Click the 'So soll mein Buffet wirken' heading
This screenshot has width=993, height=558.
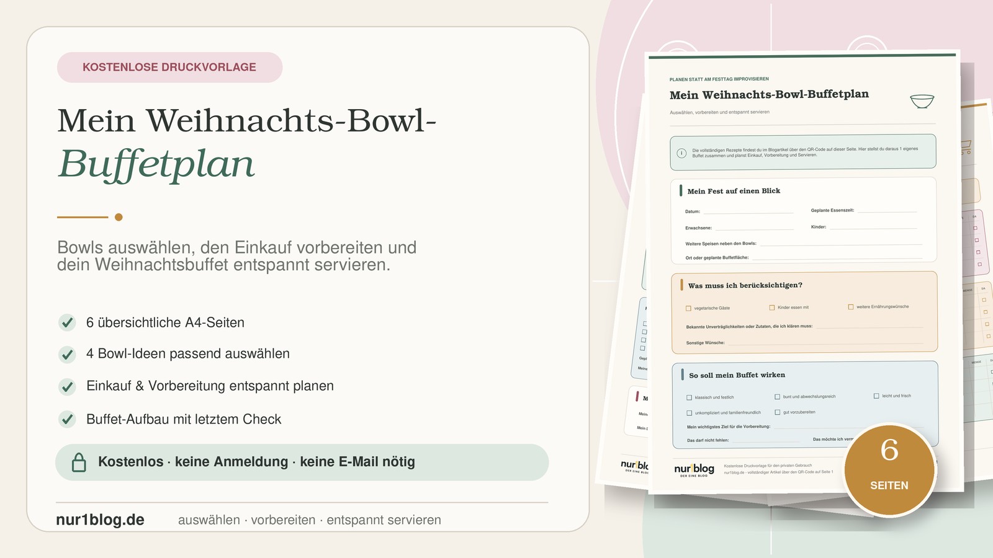click(x=737, y=375)
